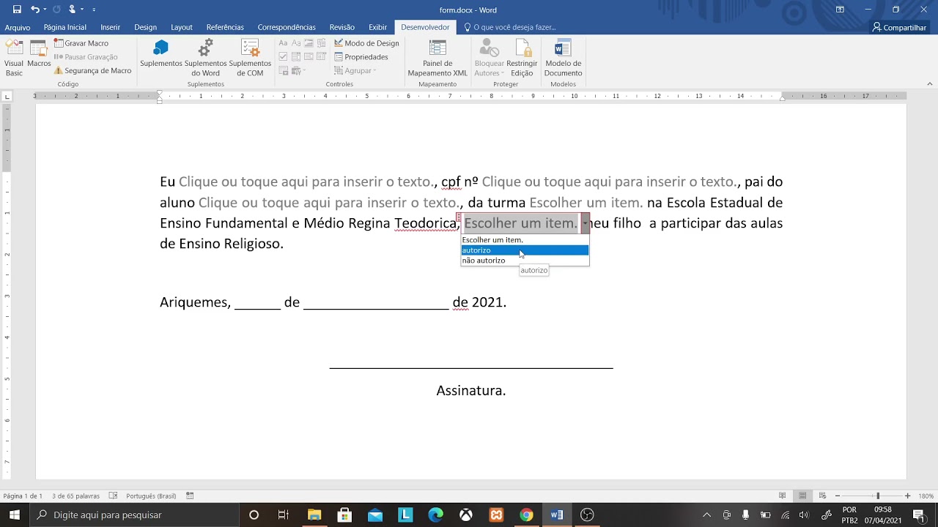The width and height of the screenshot is (938, 527).
Task: Start recording with Gravar Macro
Action: 81,43
